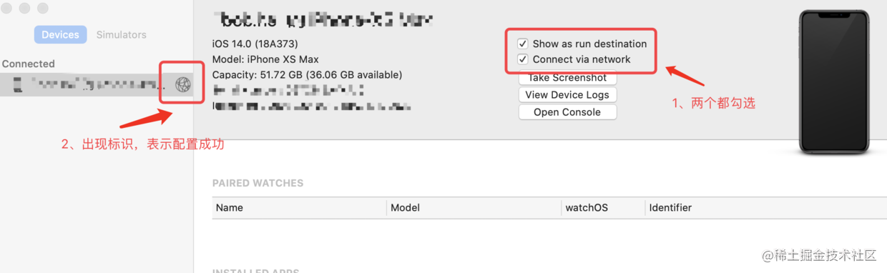Click the network globe icon beside connected device
887x273 pixels.
(x=183, y=85)
